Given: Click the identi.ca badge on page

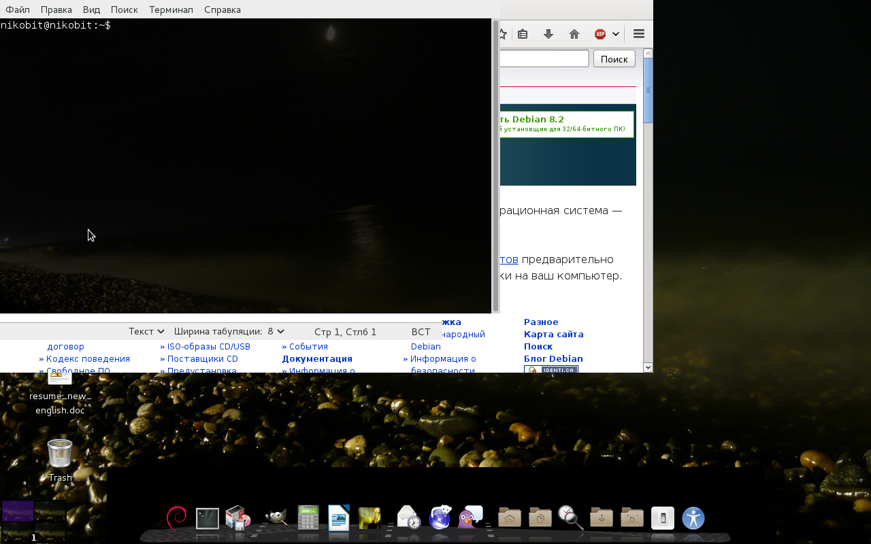Looking at the screenshot, I should pos(551,369).
